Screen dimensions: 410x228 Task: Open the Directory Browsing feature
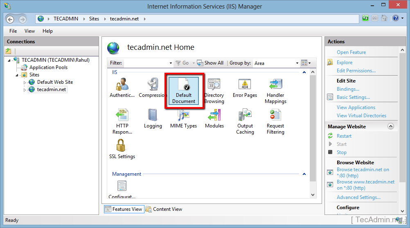214,91
